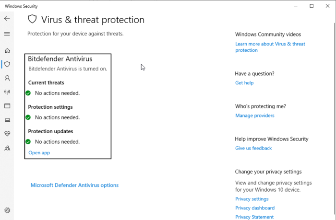Click the Open app link
This screenshot has width=336, height=220.
[39, 153]
